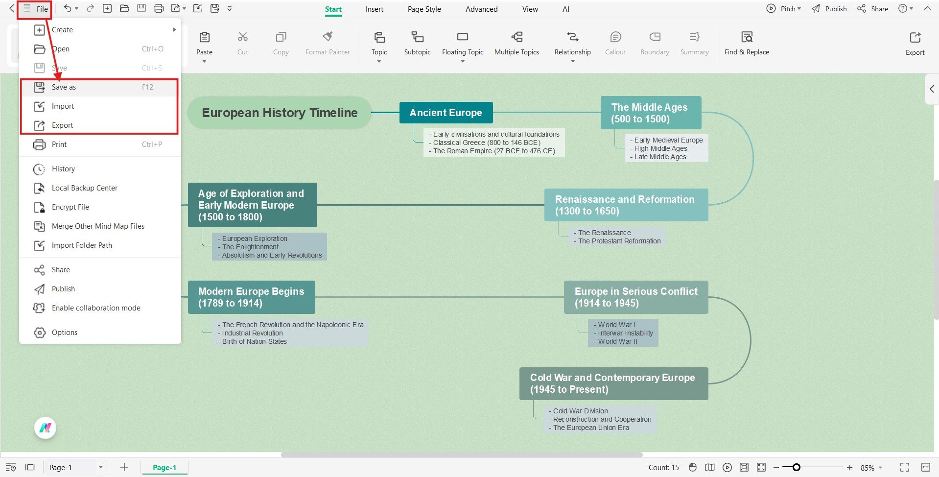Click the undo arrow in the quick toolbar
This screenshot has width=939, height=477.
click(68, 8)
